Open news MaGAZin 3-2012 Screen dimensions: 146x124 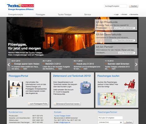53,64
